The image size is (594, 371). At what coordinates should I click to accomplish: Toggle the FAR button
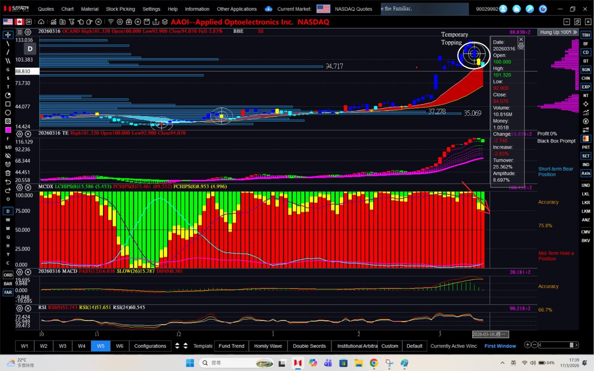click(x=8, y=292)
